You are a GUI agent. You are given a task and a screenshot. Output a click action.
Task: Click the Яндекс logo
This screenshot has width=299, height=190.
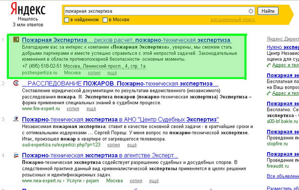(x=28, y=9)
